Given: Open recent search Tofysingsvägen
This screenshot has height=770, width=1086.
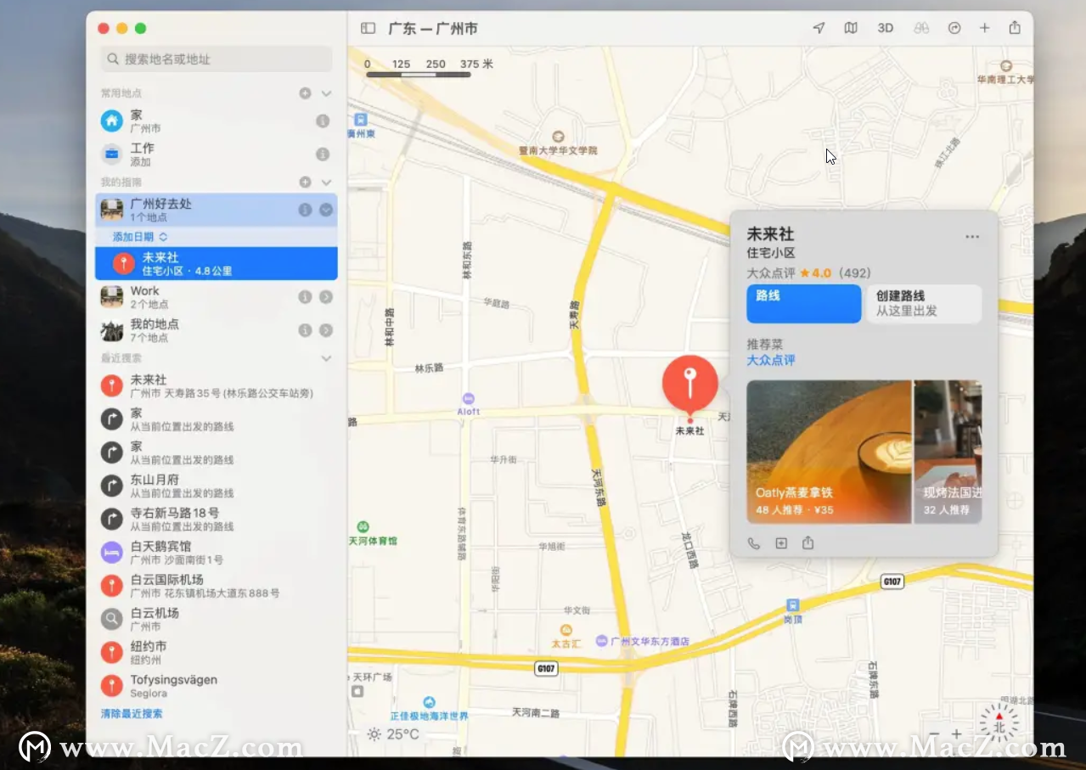Looking at the screenshot, I should pos(216,686).
